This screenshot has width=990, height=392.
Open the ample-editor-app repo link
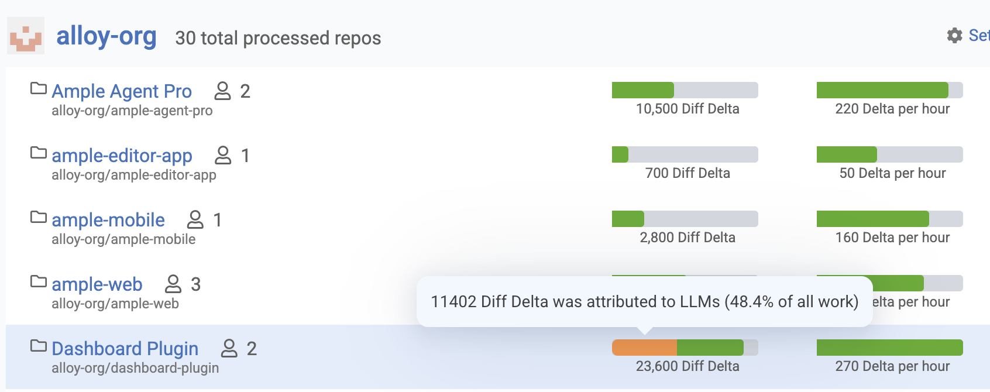(x=122, y=156)
